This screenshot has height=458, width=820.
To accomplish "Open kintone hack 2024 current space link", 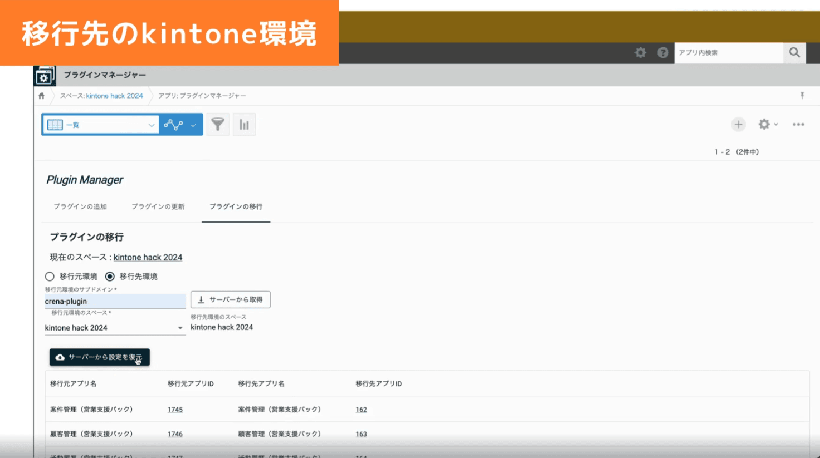I will pyautogui.click(x=148, y=257).
